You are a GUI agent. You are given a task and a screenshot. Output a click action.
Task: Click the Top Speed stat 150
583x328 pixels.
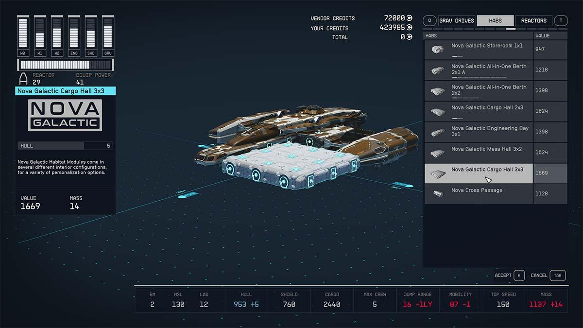click(x=503, y=304)
